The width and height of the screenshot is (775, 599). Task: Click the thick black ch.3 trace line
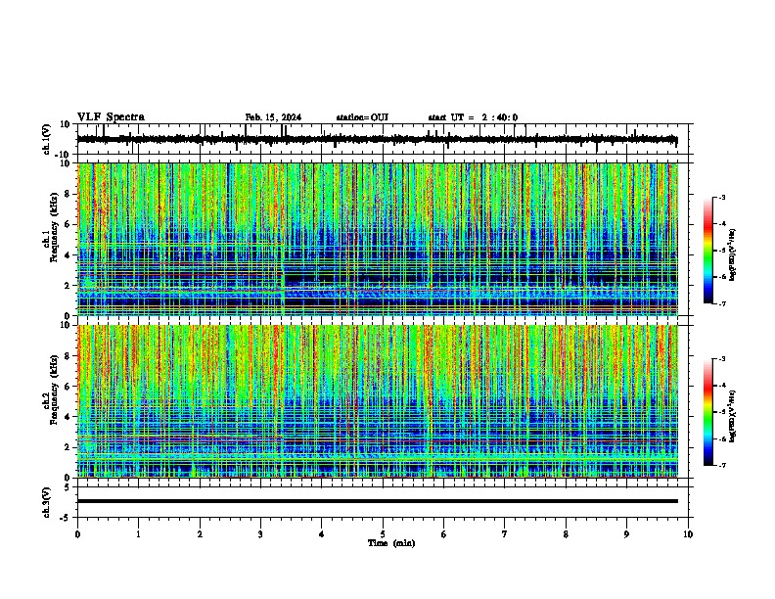tap(378, 501)
